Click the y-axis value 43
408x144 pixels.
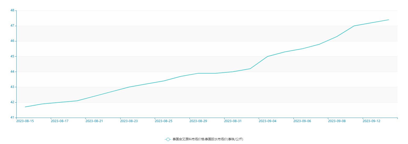12,87
